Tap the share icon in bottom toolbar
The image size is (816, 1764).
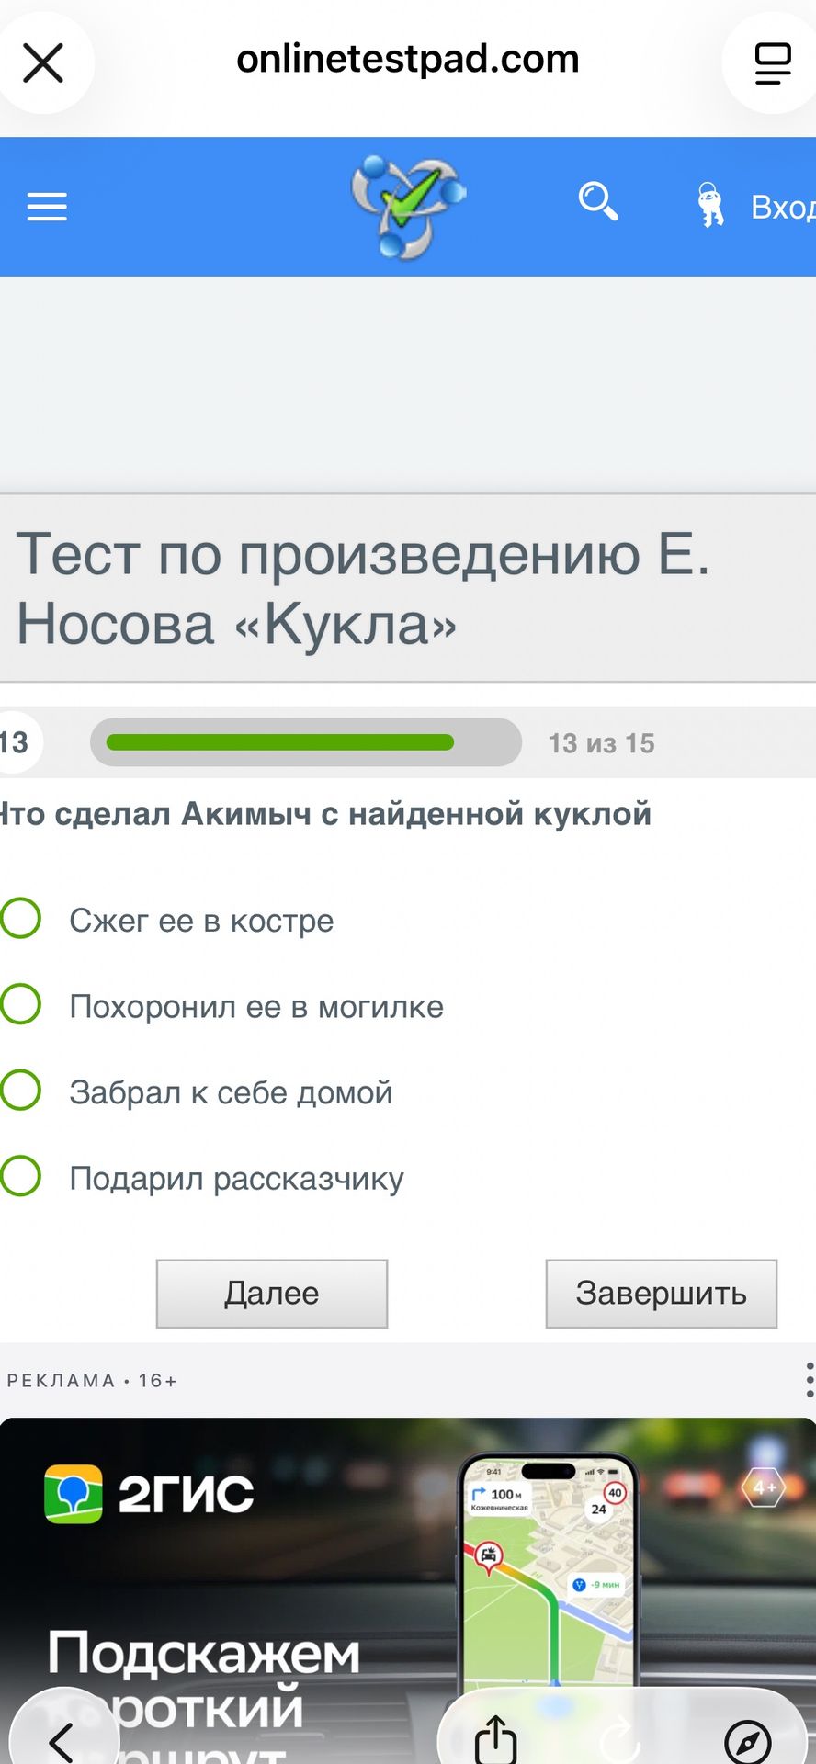click(x=495, y=1738)
